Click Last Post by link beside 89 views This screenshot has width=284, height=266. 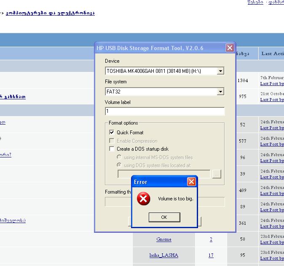coord(272,210)
